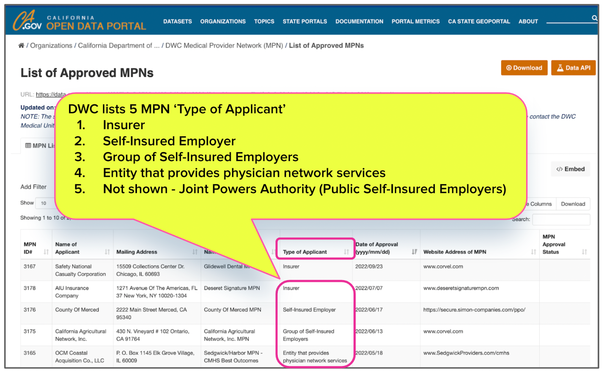Click the 430 N. Vineyard # 102 address
607x379 pixels.
coord(153,335)
